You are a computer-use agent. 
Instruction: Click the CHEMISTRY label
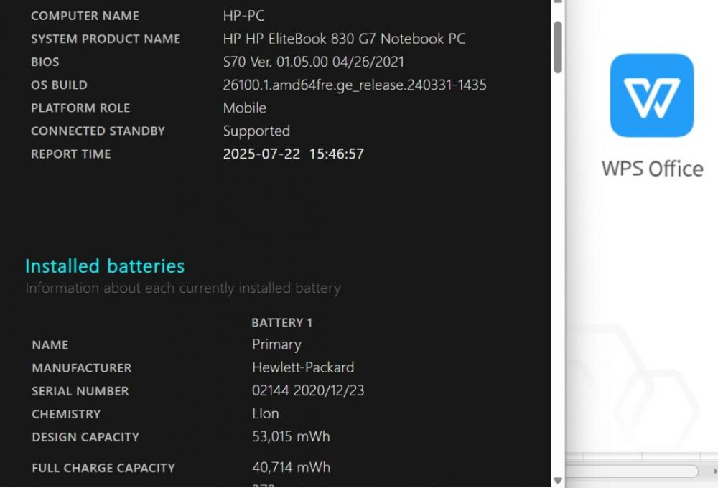pyautogui.click(x=66, y=414)
